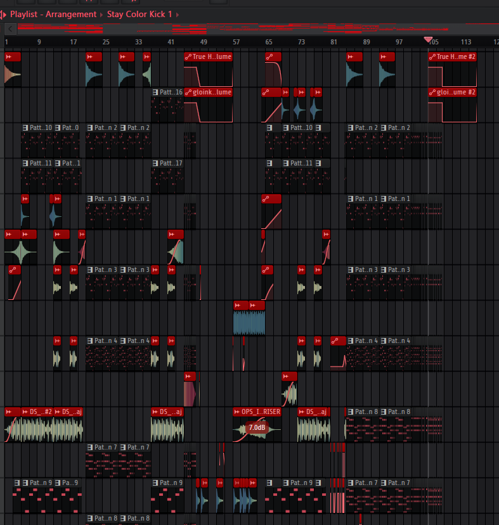Select the Patt..11 clip left of Pat..1
This screenshot has height=525, width=499.
(x=37, y=176)
